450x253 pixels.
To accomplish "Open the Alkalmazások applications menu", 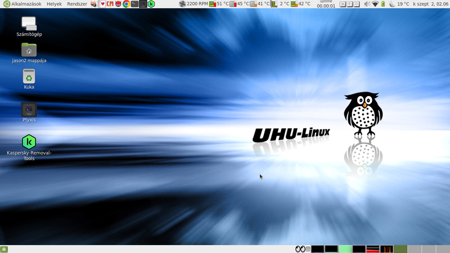I will click(x=22, y=4).
